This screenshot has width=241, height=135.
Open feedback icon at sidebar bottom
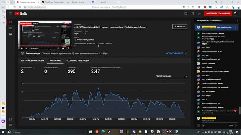pos(11,125)
